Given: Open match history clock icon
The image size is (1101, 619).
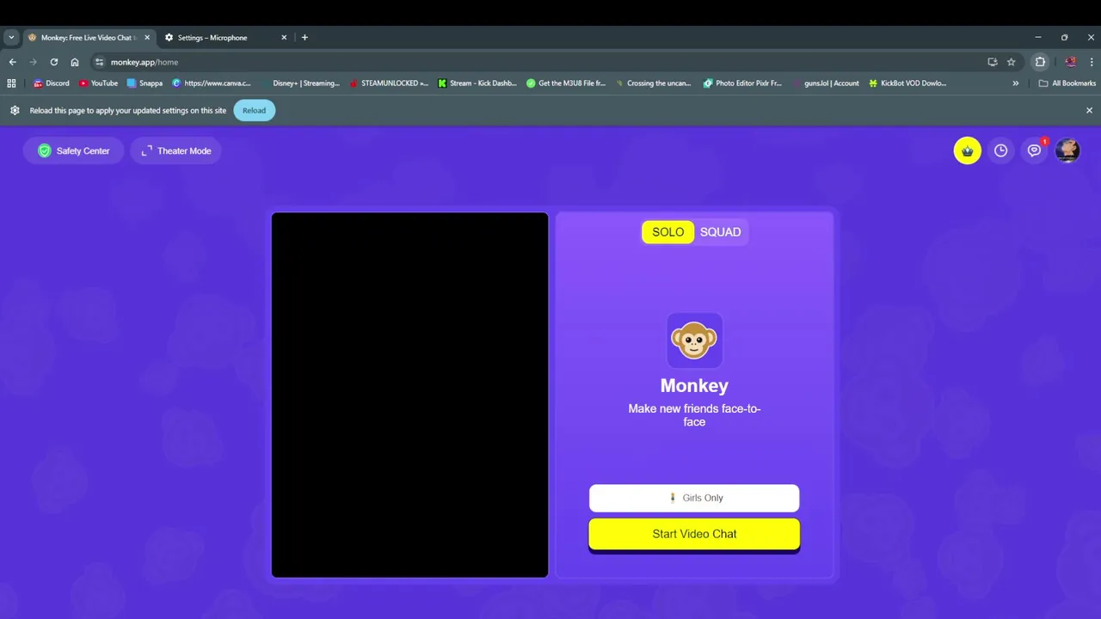Looking at the screenshot, I should pyautogui.click(x=1000, y=150).
